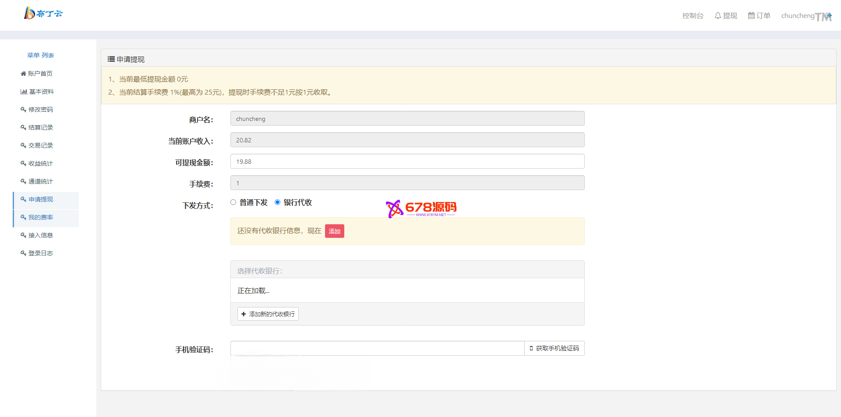841x417 pixels.
Task: Select the 银行代收 radio option
Action: (277, 202)
